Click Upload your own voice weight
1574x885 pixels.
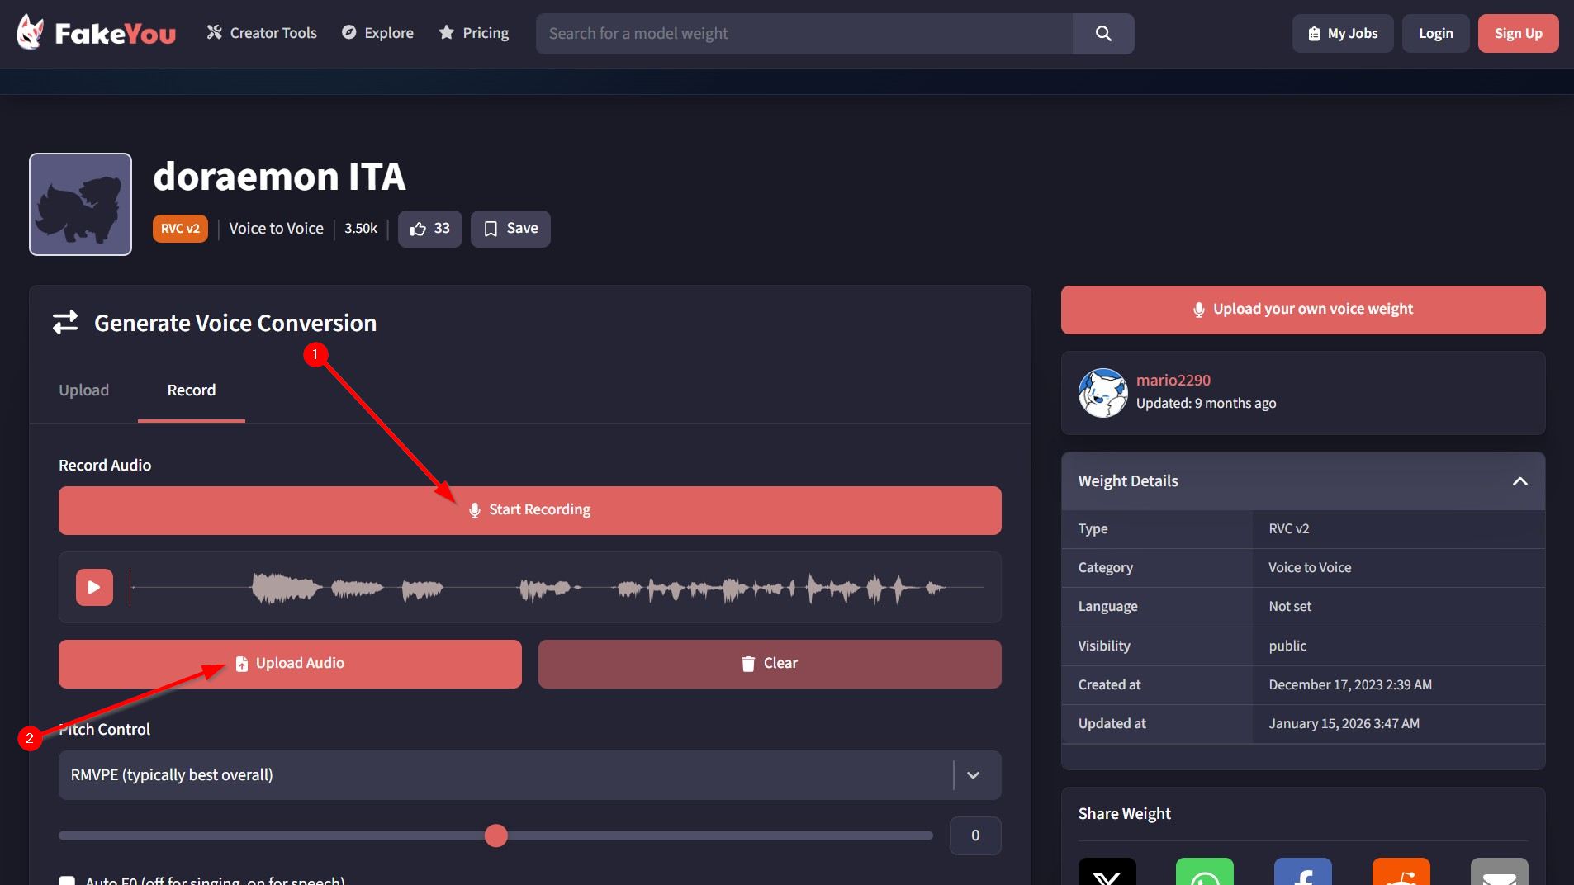1303,310
